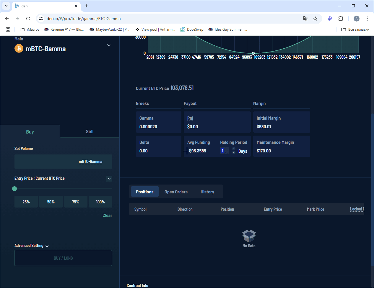Click the address bar URL
Image resolution: width=374 pixels, height=288 pixels.
point(84,19)
